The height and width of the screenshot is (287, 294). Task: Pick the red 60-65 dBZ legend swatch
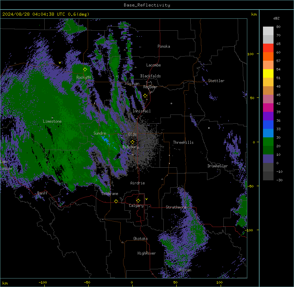pos(268,48)
